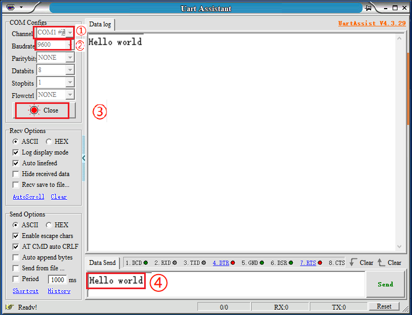Screen dimensions: 412x315
Task: Click the AutoScroll link
Action: click(x=29, y=197)
